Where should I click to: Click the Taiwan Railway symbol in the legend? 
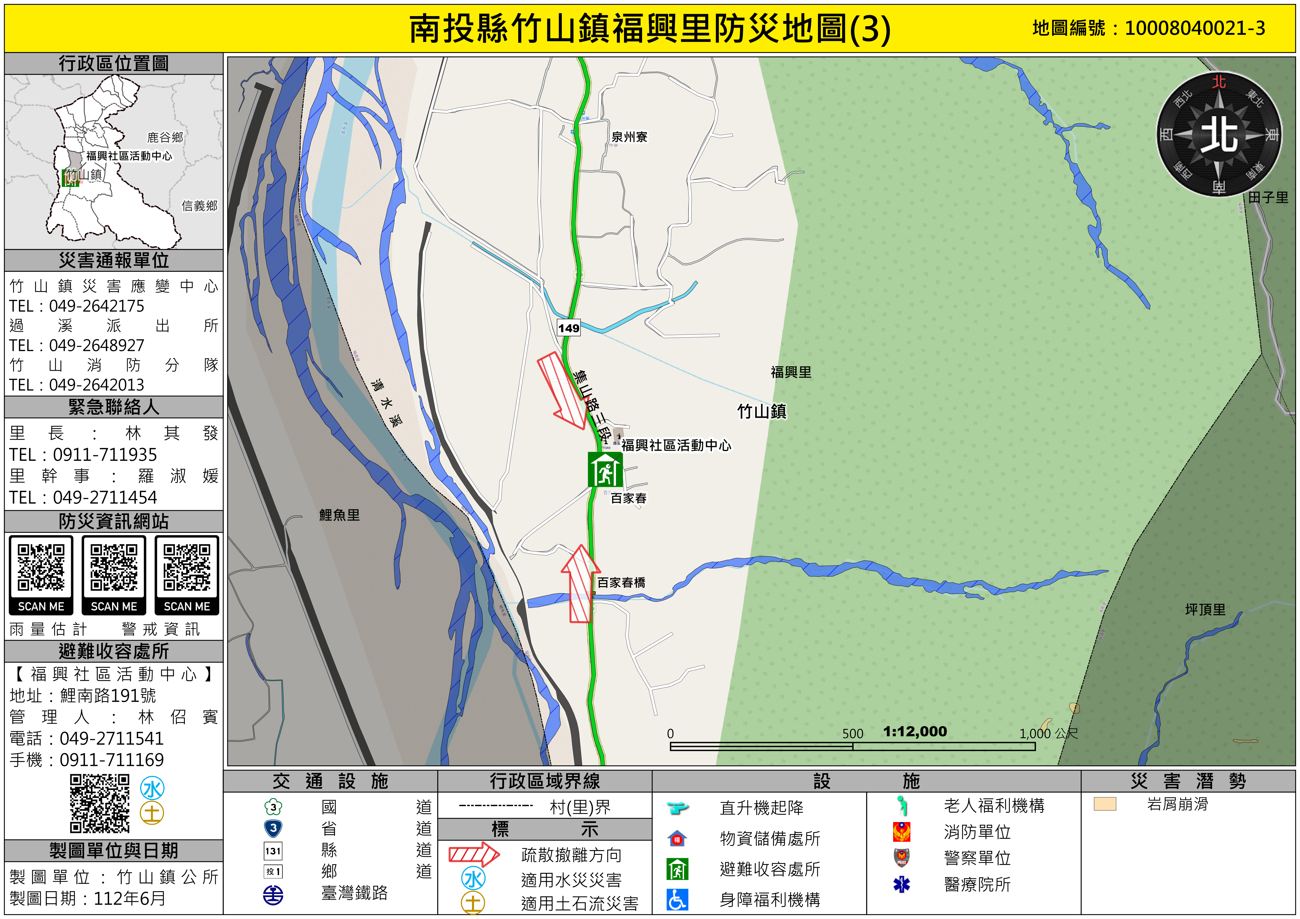click(274, 895)
